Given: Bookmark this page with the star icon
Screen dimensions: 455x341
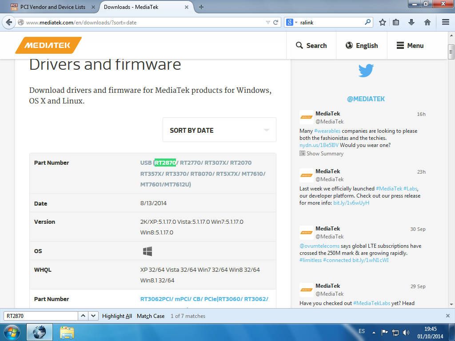Looking at the screenshot, I should tap(382, 22).
